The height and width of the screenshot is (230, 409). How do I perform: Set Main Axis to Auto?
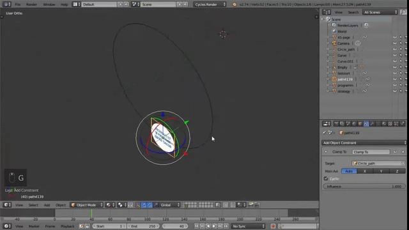(349, 171)
